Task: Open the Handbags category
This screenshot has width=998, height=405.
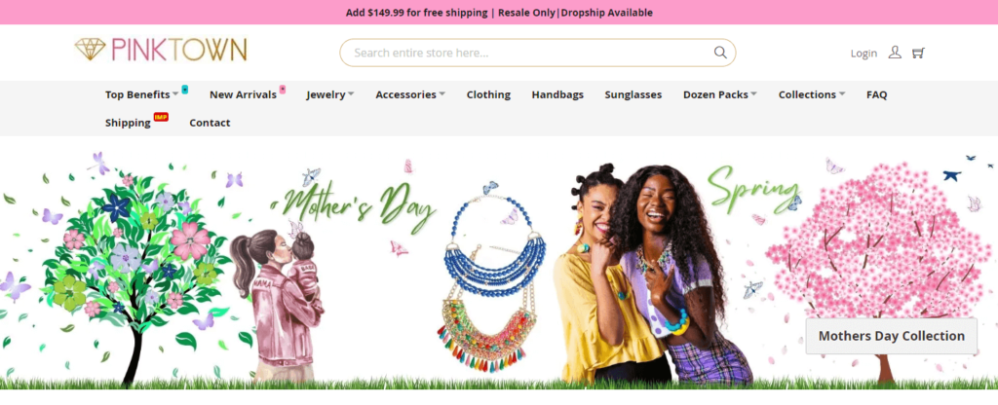Action: coord(557,94)
